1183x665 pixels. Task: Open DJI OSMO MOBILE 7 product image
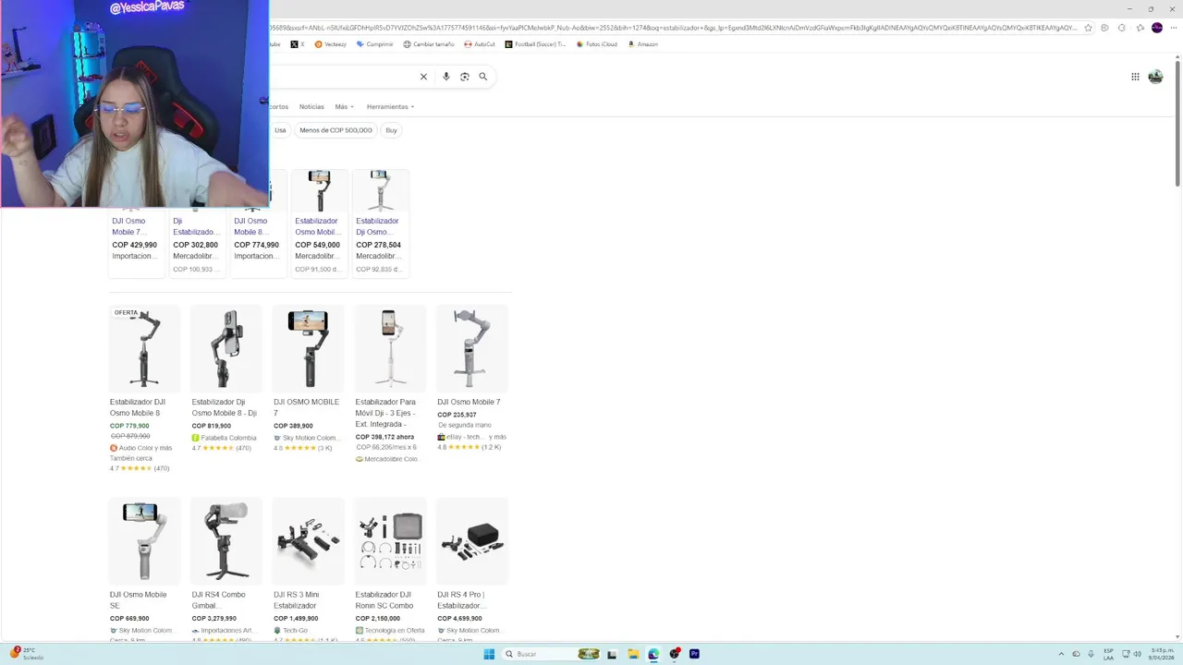pos(308,349)
